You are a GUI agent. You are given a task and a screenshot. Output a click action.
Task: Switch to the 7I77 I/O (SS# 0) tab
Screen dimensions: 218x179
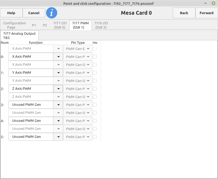[60, 25]
